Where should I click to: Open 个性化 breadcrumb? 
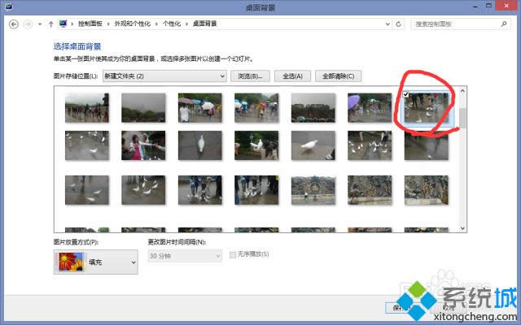point(172,24)
